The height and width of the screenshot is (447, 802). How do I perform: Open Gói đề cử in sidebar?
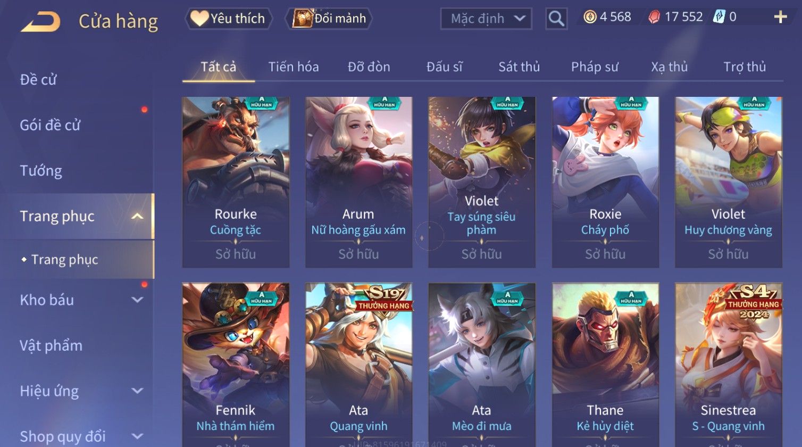[x=50, y=126]
